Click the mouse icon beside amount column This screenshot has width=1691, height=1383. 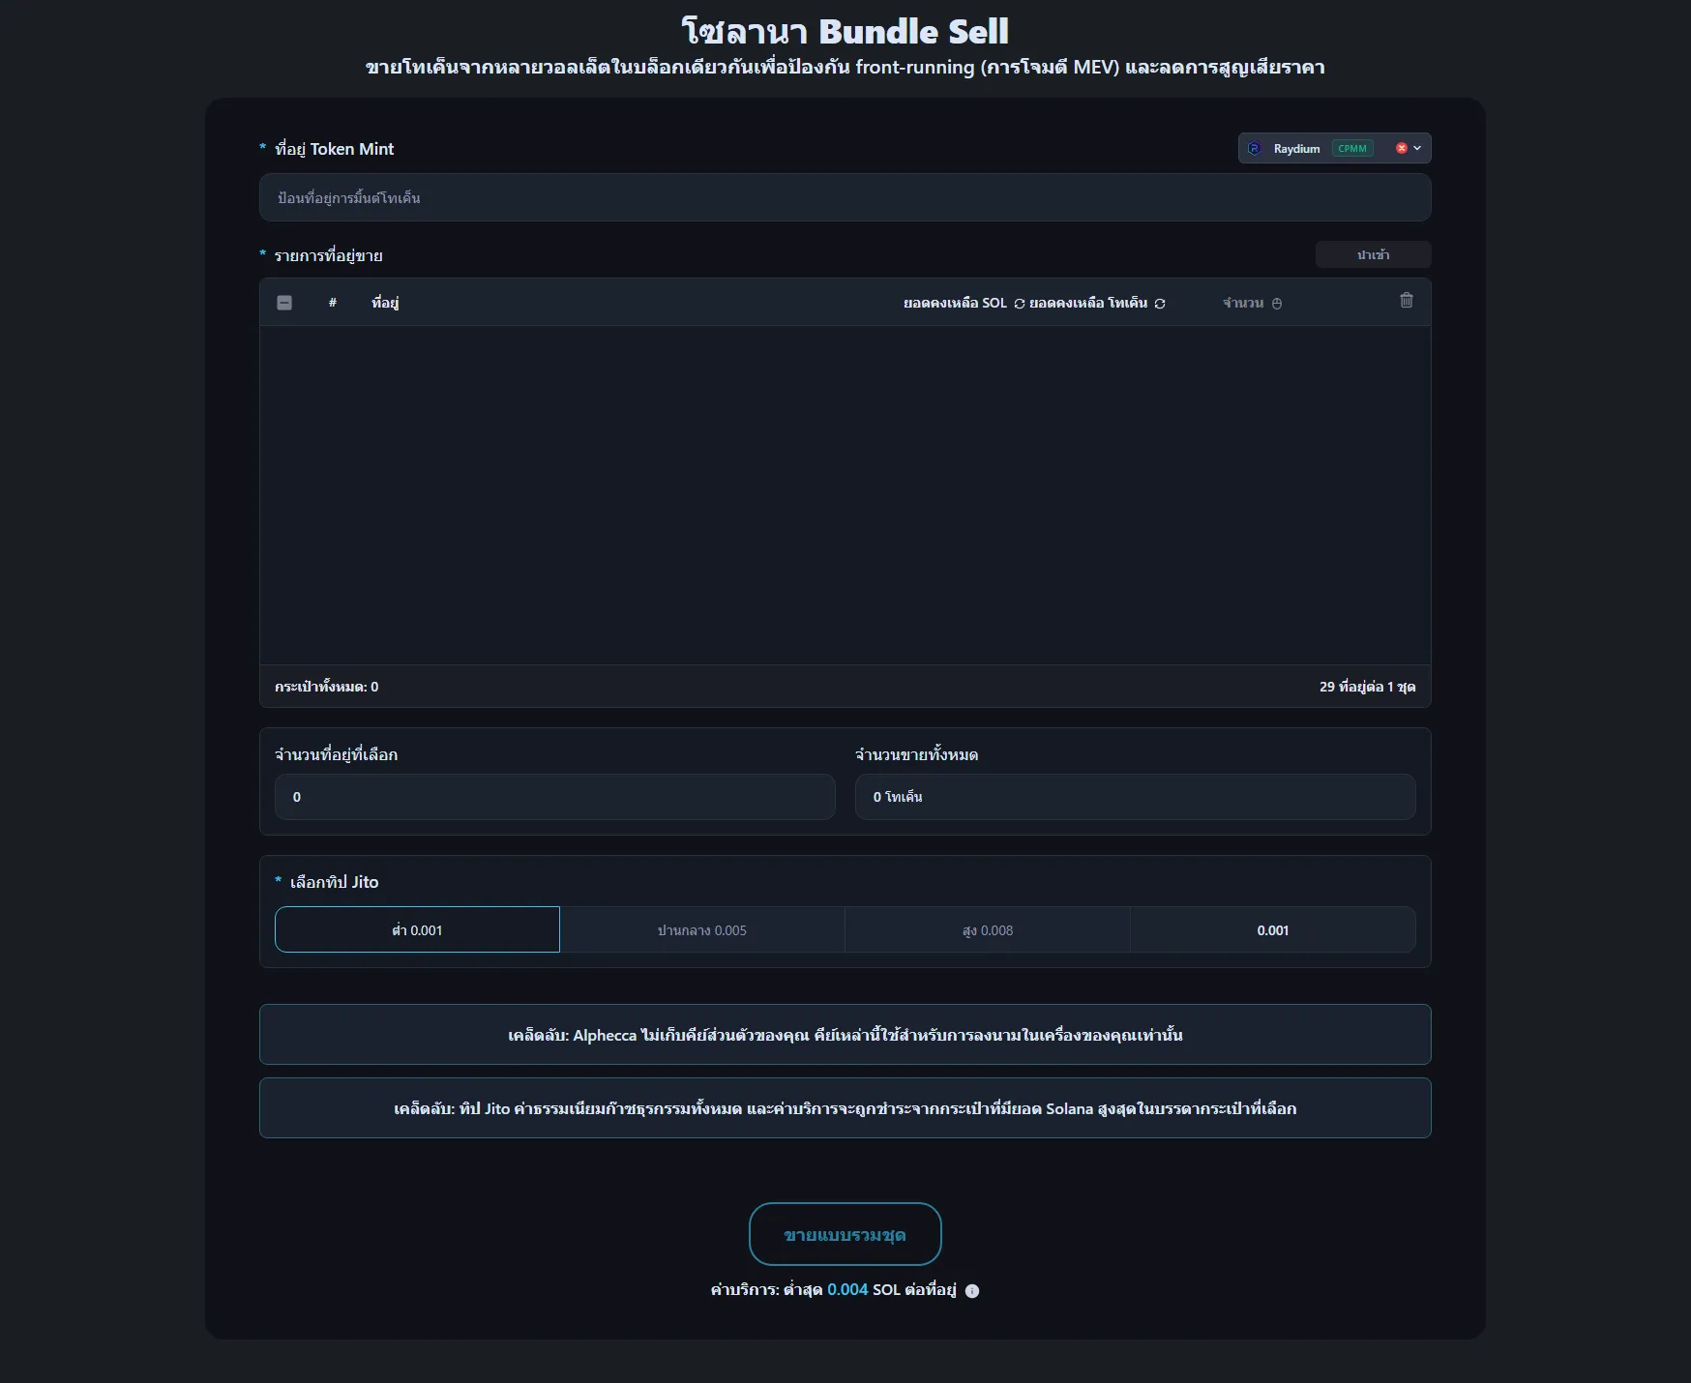point(1277,304)
